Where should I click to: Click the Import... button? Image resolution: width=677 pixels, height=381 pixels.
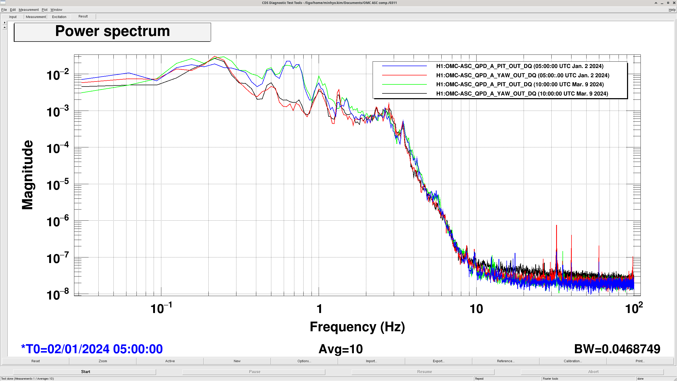(371, 361)
